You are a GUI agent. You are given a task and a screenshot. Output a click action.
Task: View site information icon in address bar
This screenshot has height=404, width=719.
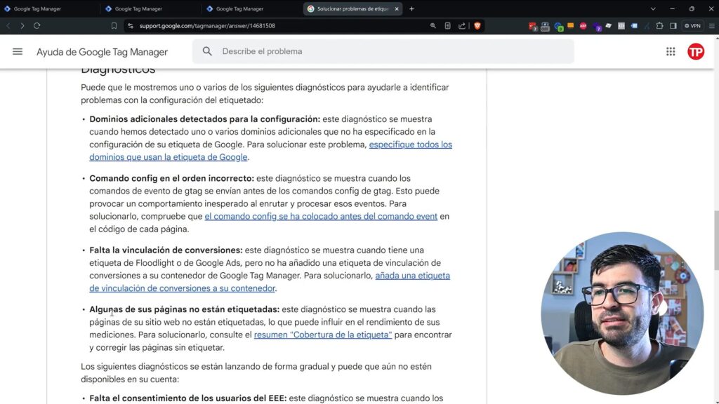click(x=131, y=26)
